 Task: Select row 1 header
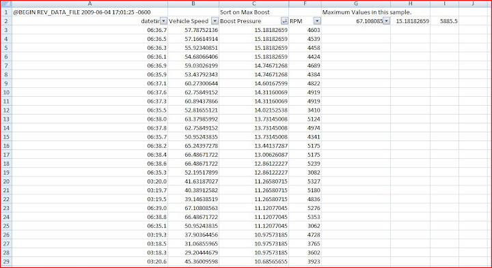coord(6,12)
